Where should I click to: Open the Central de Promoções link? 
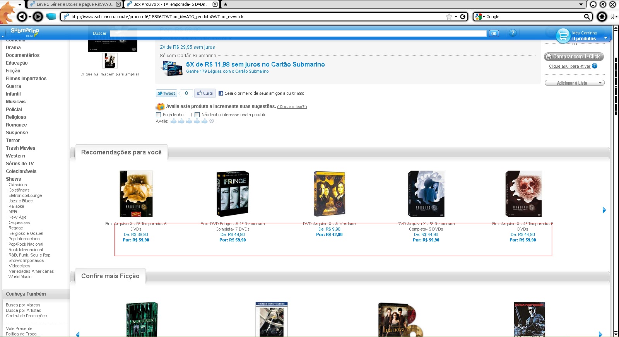click(26, 316)
